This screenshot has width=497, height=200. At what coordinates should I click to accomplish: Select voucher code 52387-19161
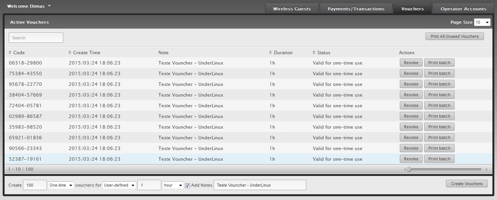[x=26, y=159]
